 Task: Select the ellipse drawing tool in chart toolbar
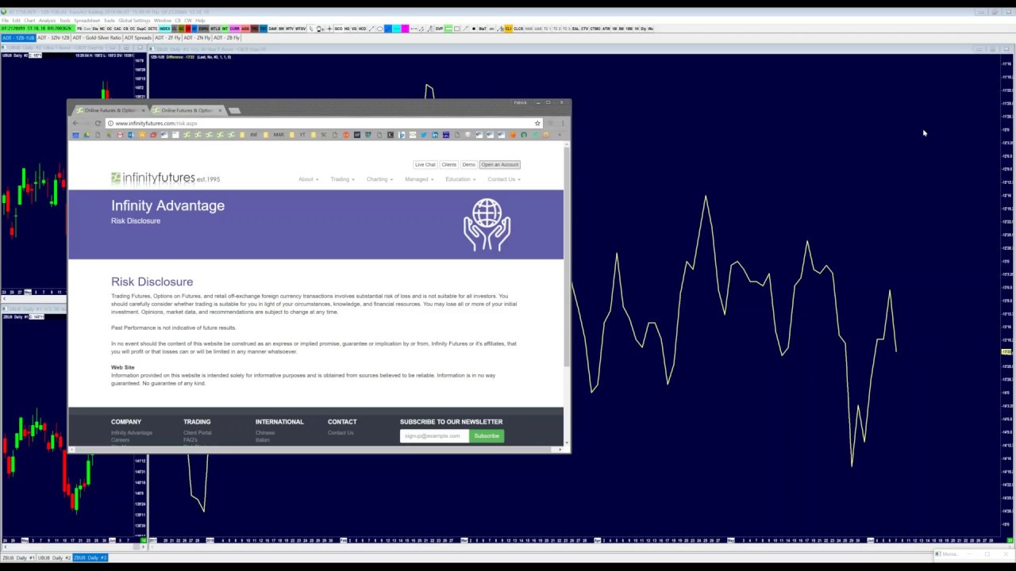point(380,29)
